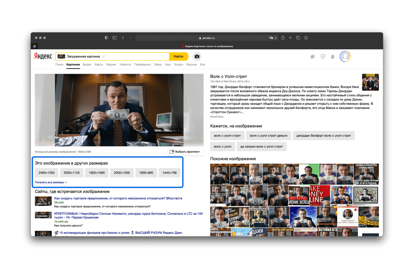Click Safari's forward arrow
The image size is (414, 276).
tap(130, 38)
